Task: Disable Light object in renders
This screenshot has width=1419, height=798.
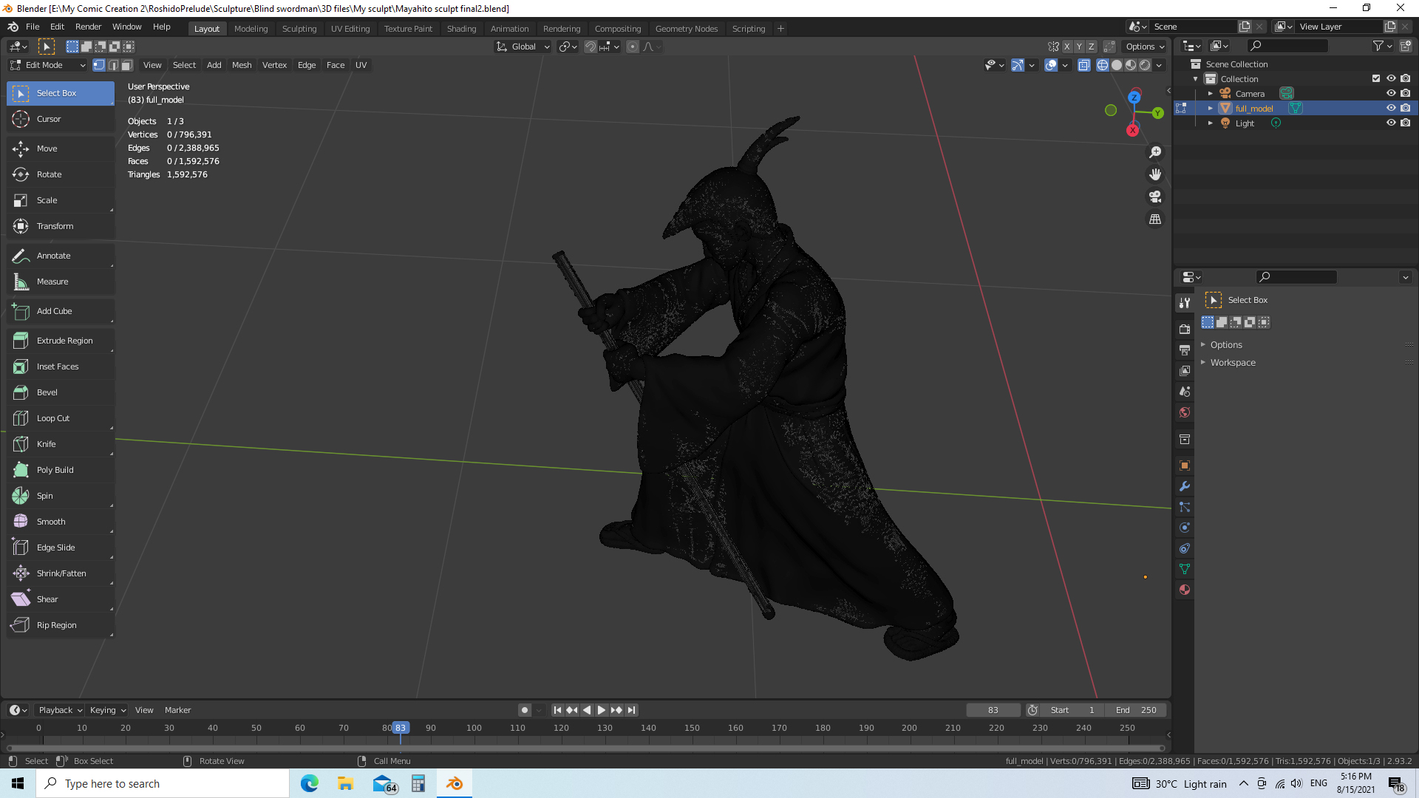Action: (x=1406, y=123)
